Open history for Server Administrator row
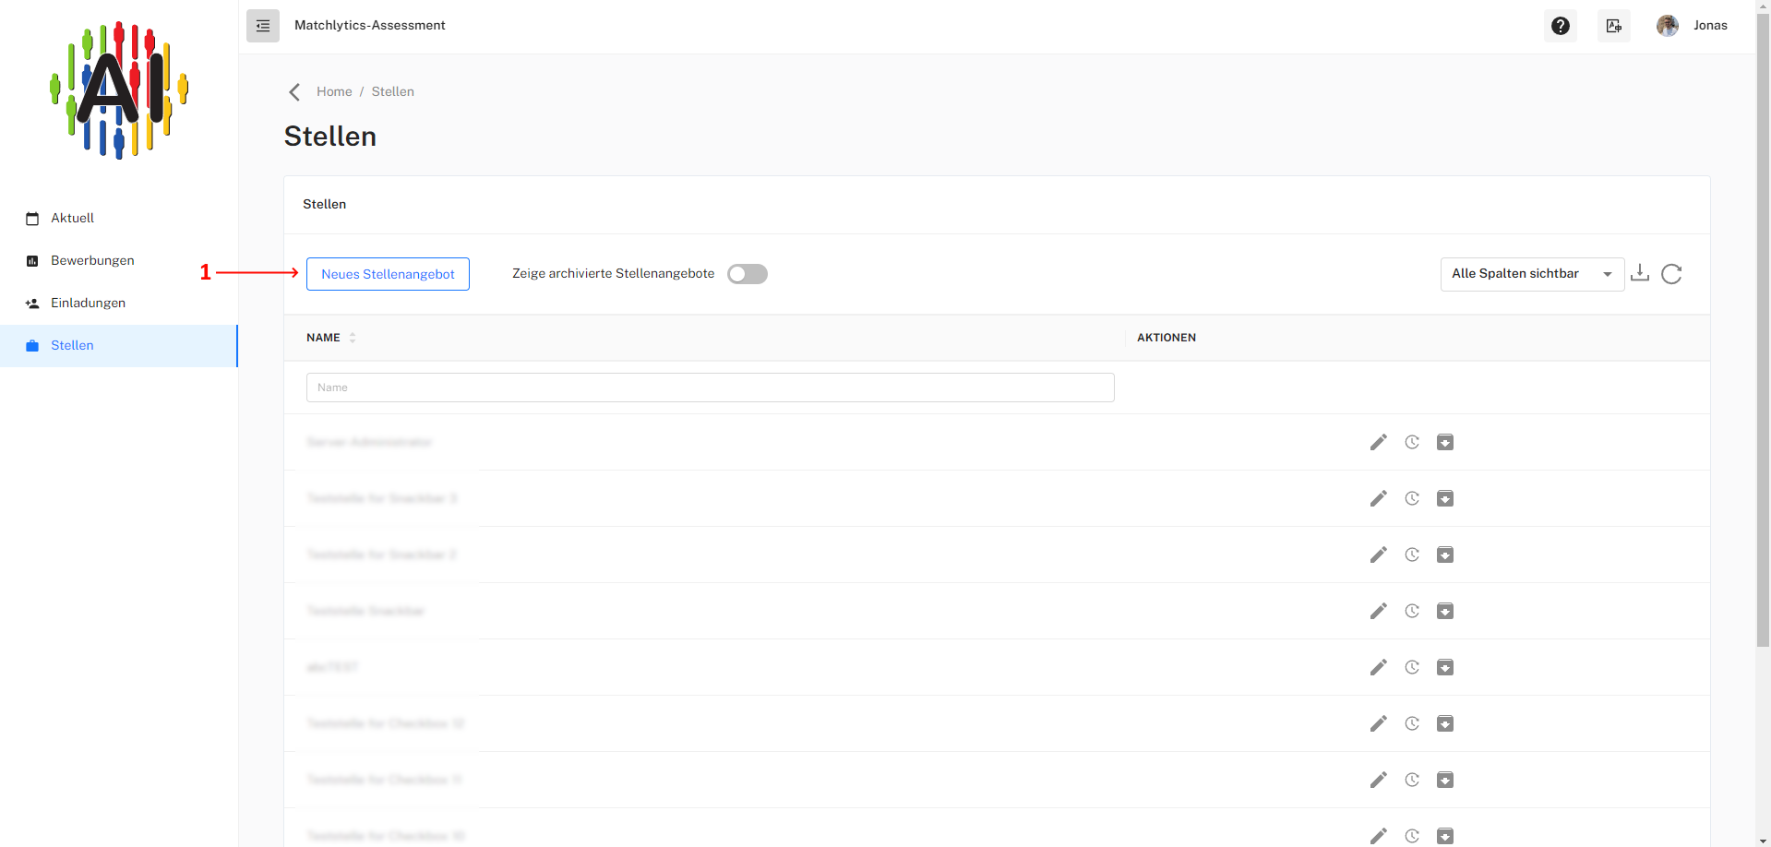 click(x=1412, y=442)
